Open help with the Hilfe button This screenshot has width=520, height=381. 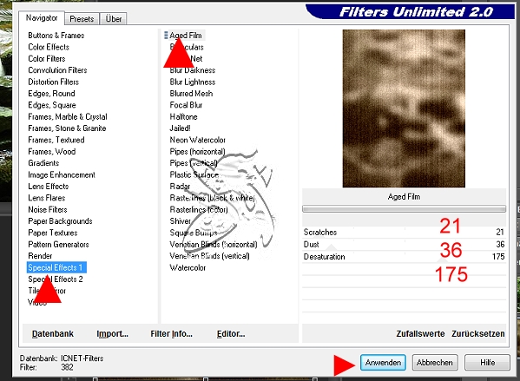tap(487, 363)
